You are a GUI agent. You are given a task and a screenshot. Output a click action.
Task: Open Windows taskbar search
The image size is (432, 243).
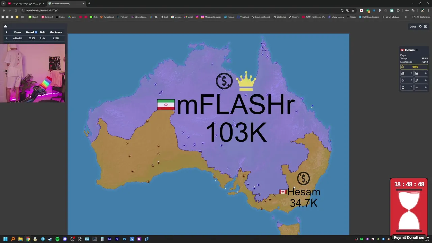13,239
